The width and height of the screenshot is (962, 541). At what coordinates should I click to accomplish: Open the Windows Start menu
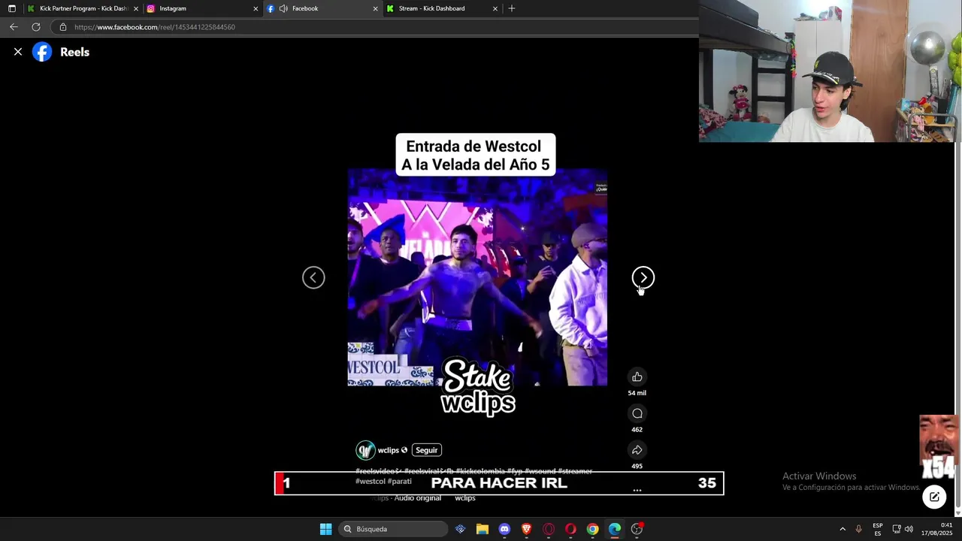[x=325, y=529]
